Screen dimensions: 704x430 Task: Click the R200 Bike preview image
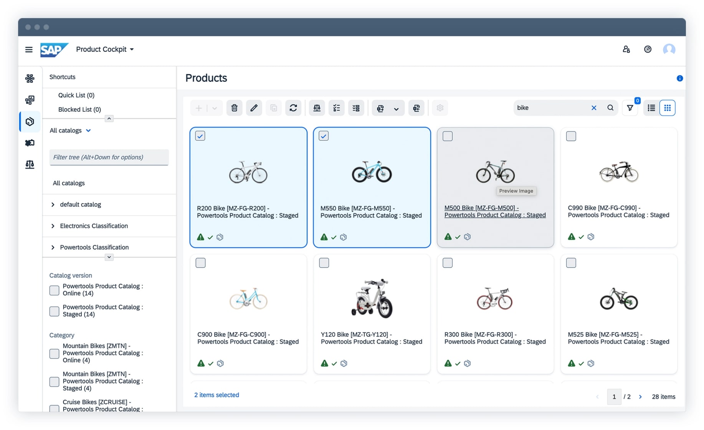(248, 172)
